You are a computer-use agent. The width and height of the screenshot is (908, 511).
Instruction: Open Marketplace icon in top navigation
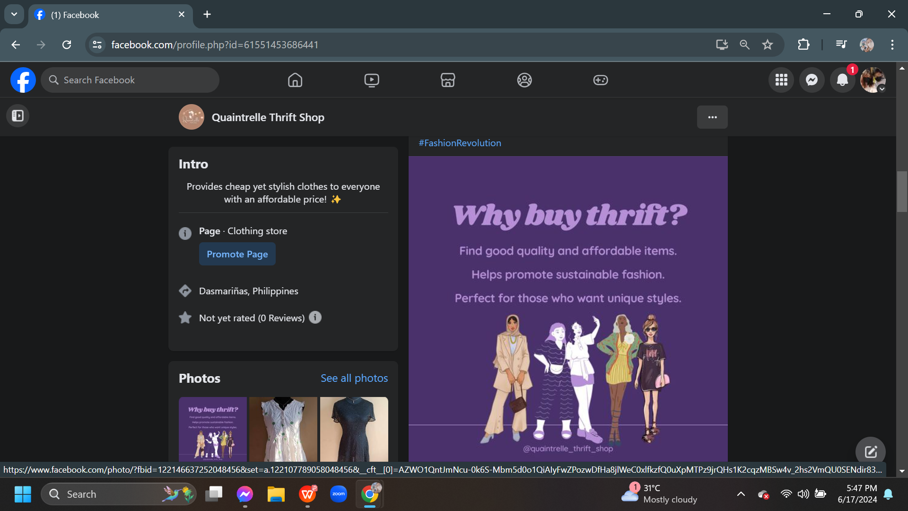[448, 80]
